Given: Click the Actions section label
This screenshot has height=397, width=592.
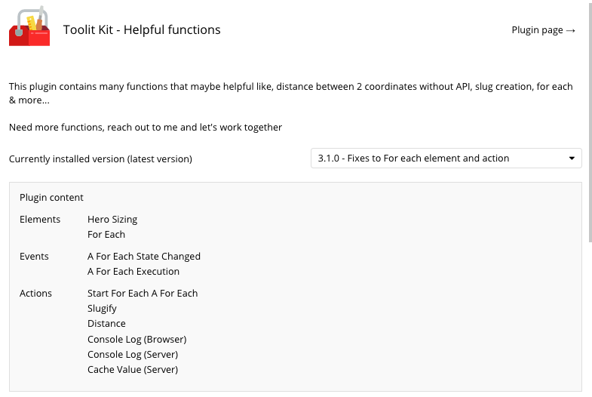Looking at the screenshot, I should coord(35,294).
